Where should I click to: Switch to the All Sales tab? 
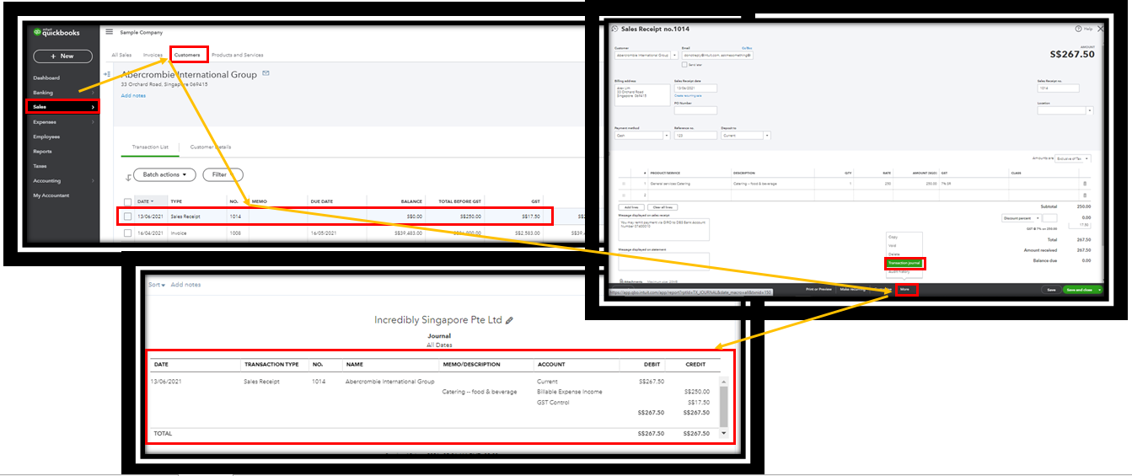point(121,55)
